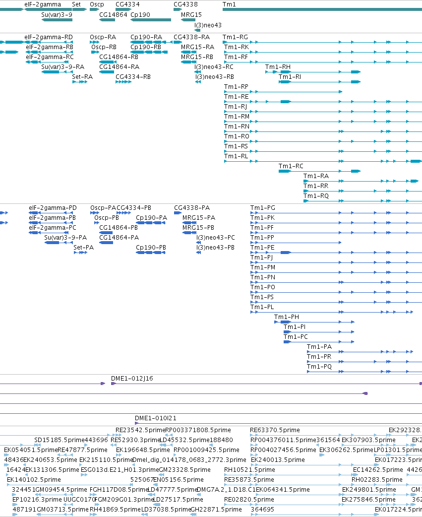Click transcript Tm1-RE
422x517 pixels.
click(x=236, y=97)
